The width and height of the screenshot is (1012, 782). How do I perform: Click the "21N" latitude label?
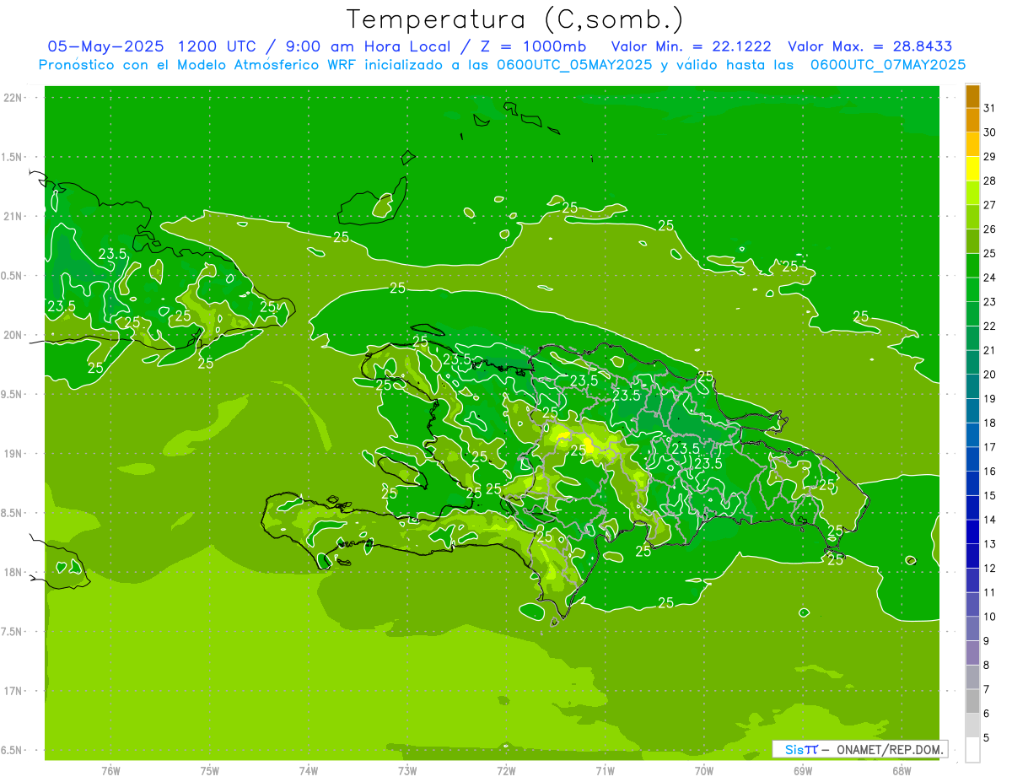(x=13, y=216)
